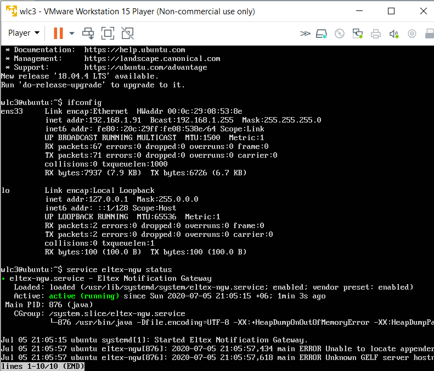Minimize the VMware Player window
This screenshot has height=371, width=434.
click(359, 11)
